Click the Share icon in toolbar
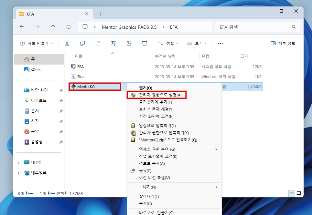Image resolution: width=312 pixels, height=215 pixels. click(x=129, y=43)
